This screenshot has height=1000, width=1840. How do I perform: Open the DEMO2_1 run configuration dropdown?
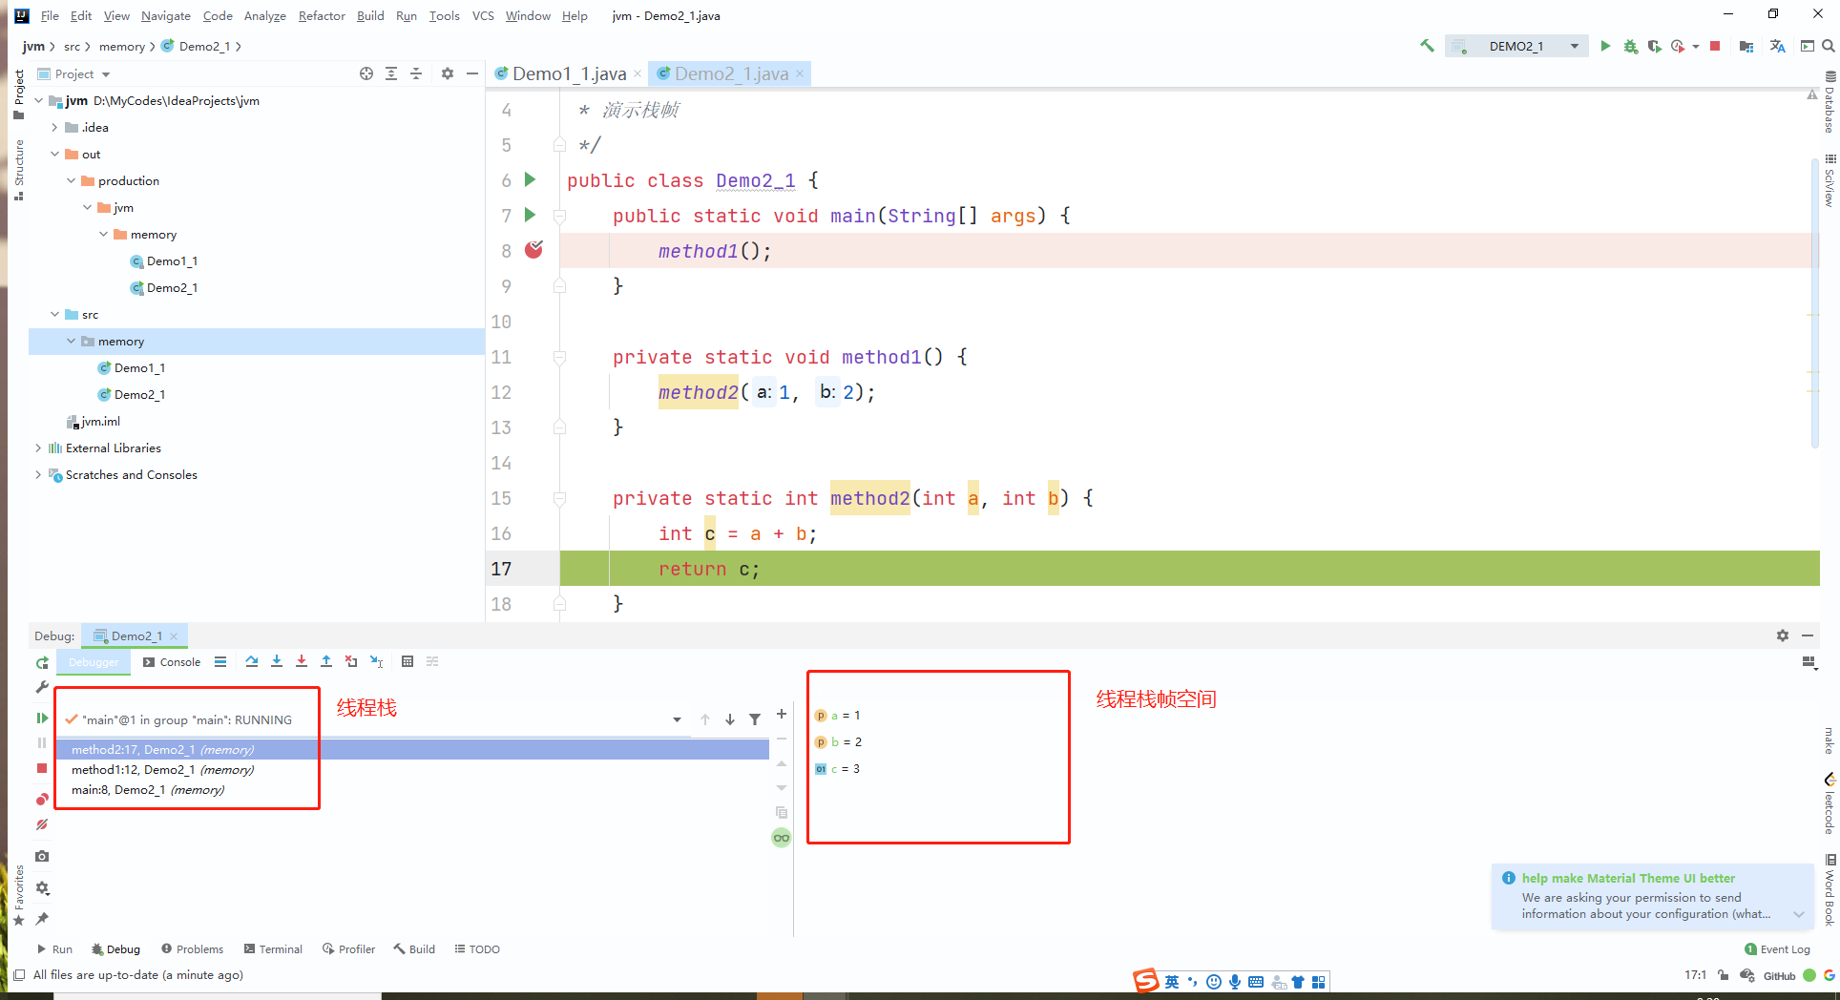pos(1516,46)
